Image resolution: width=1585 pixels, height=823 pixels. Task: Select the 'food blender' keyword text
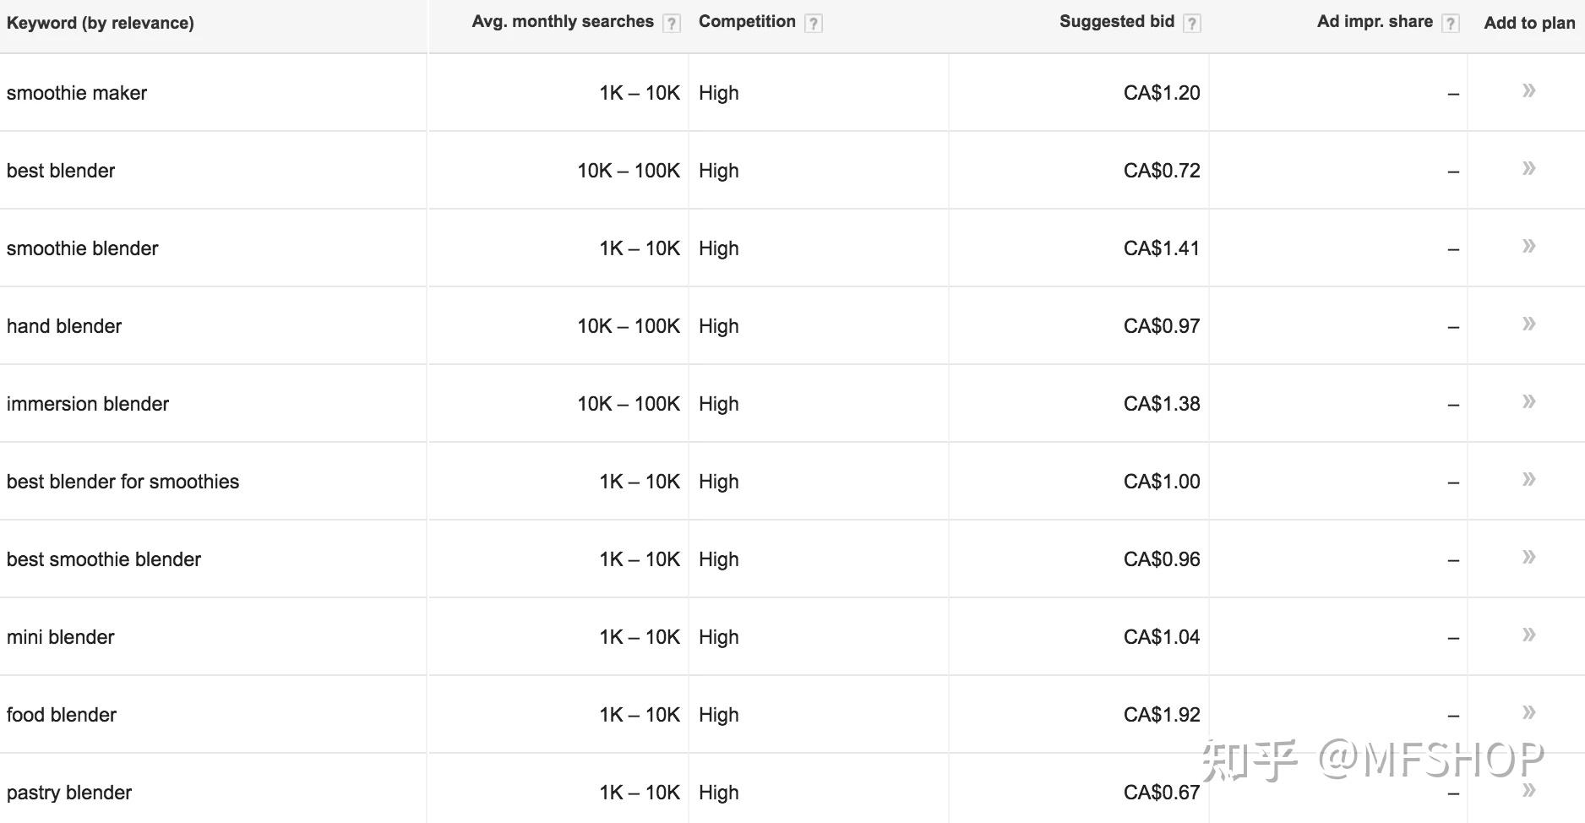point(62,715)
